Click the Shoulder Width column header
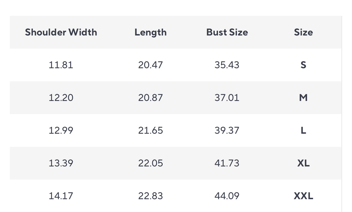The width and height of the screenshot is (352, 212). point(61,32)
